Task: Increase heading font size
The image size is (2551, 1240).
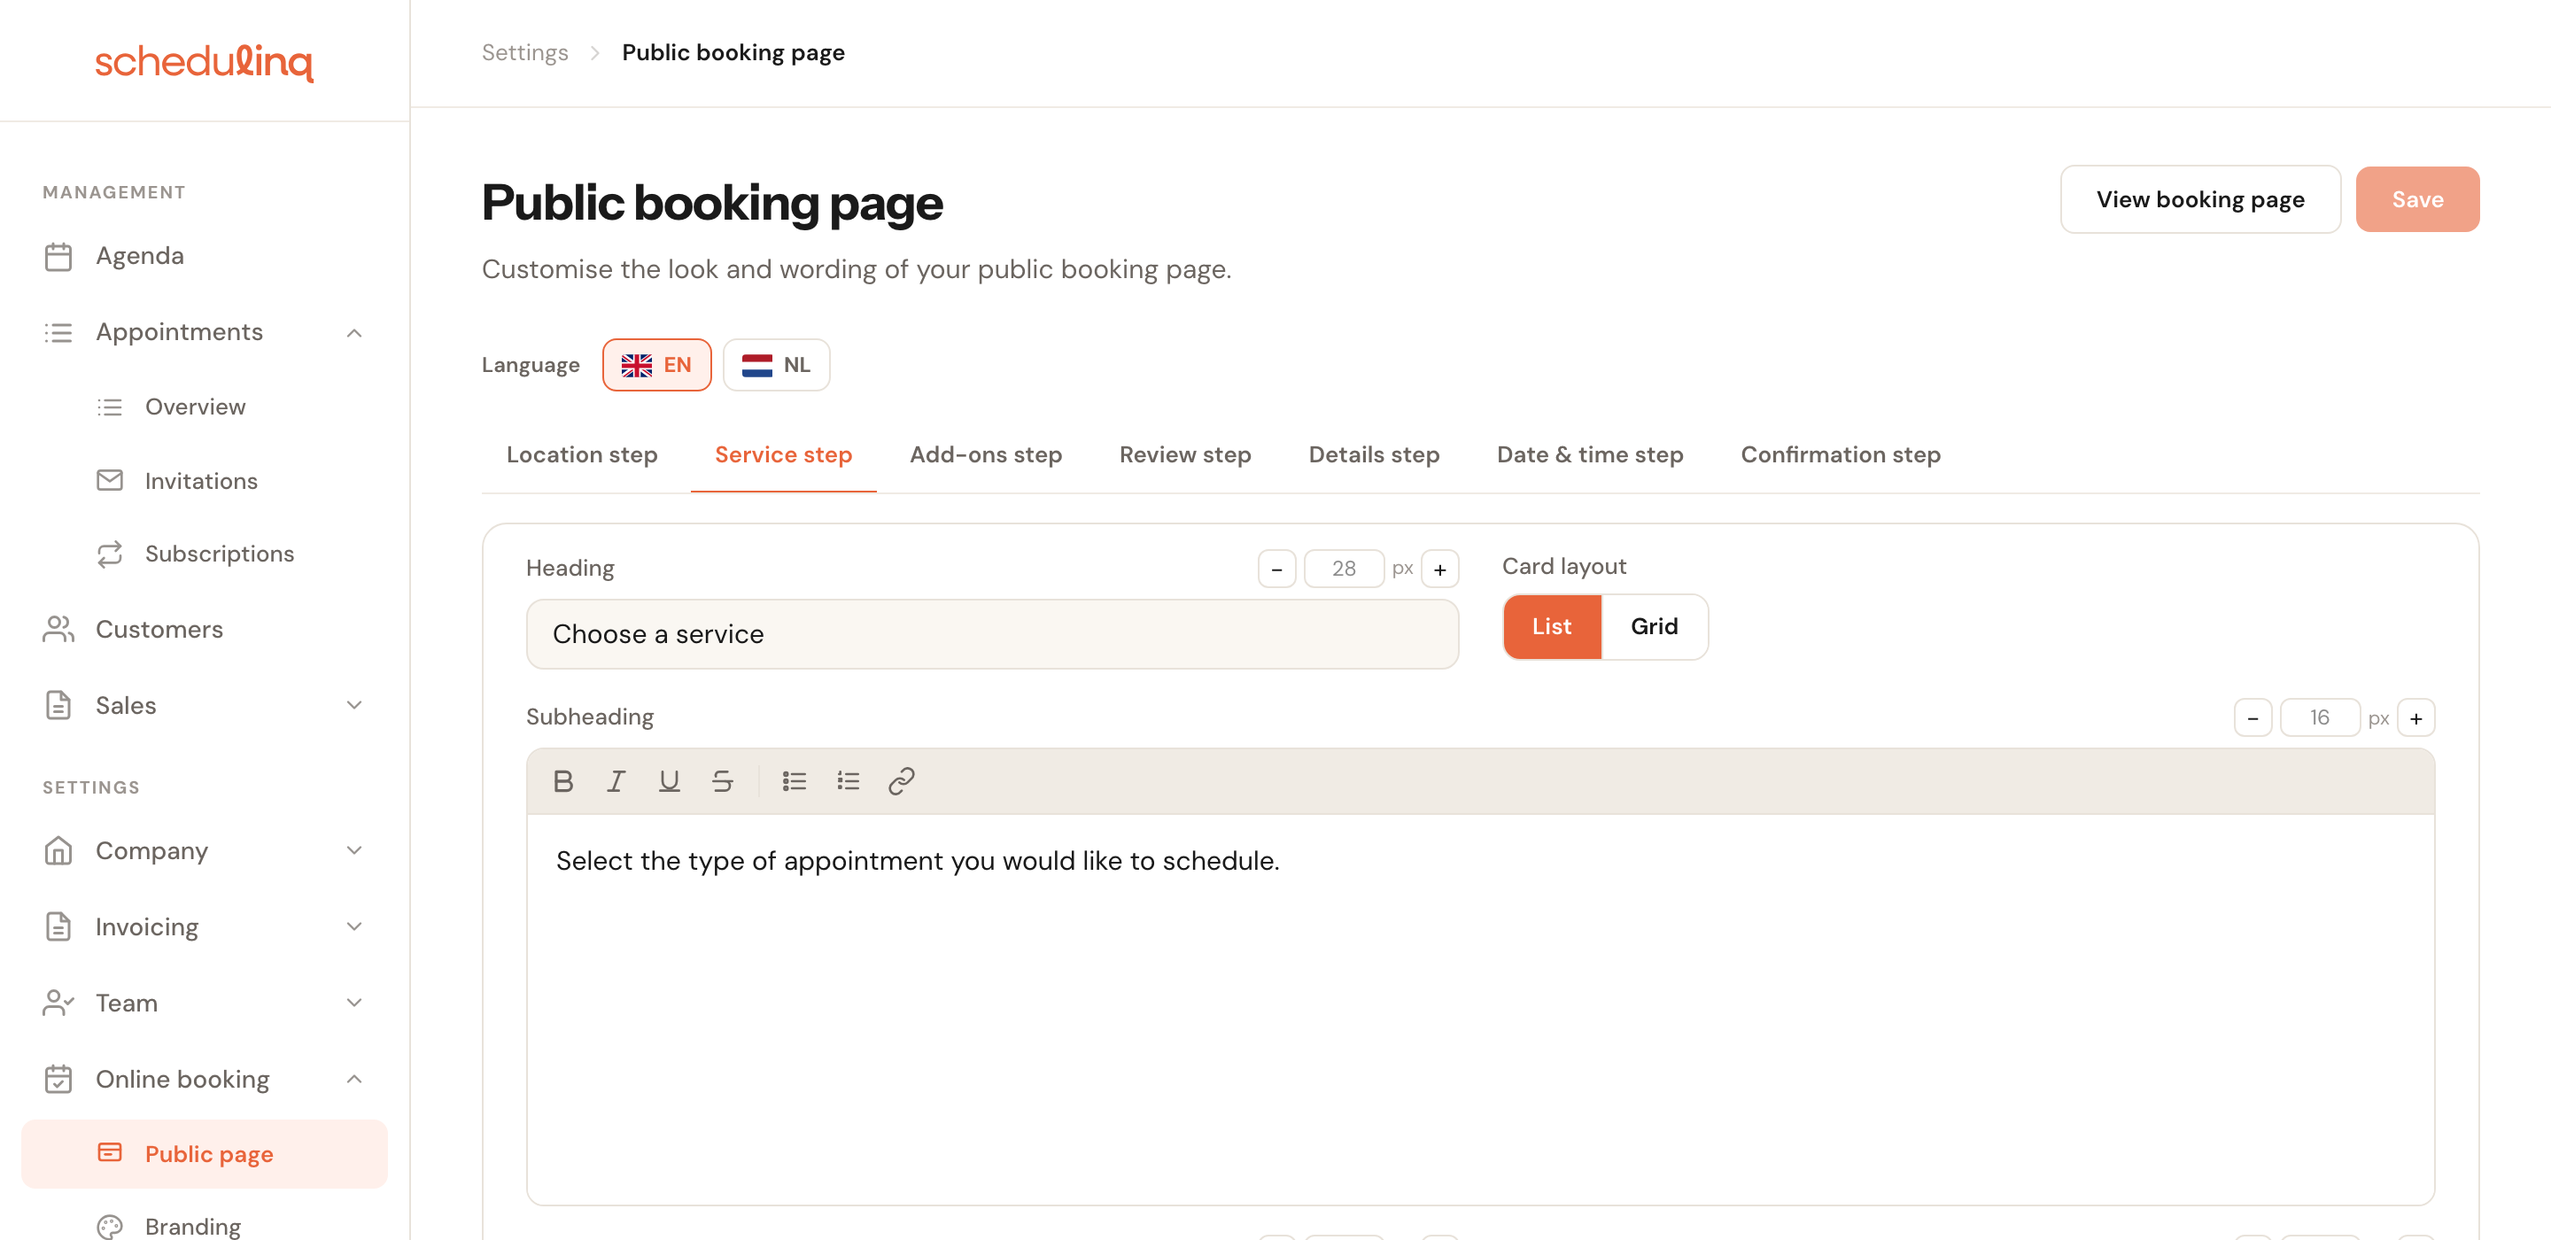Action: (1440, 569)
